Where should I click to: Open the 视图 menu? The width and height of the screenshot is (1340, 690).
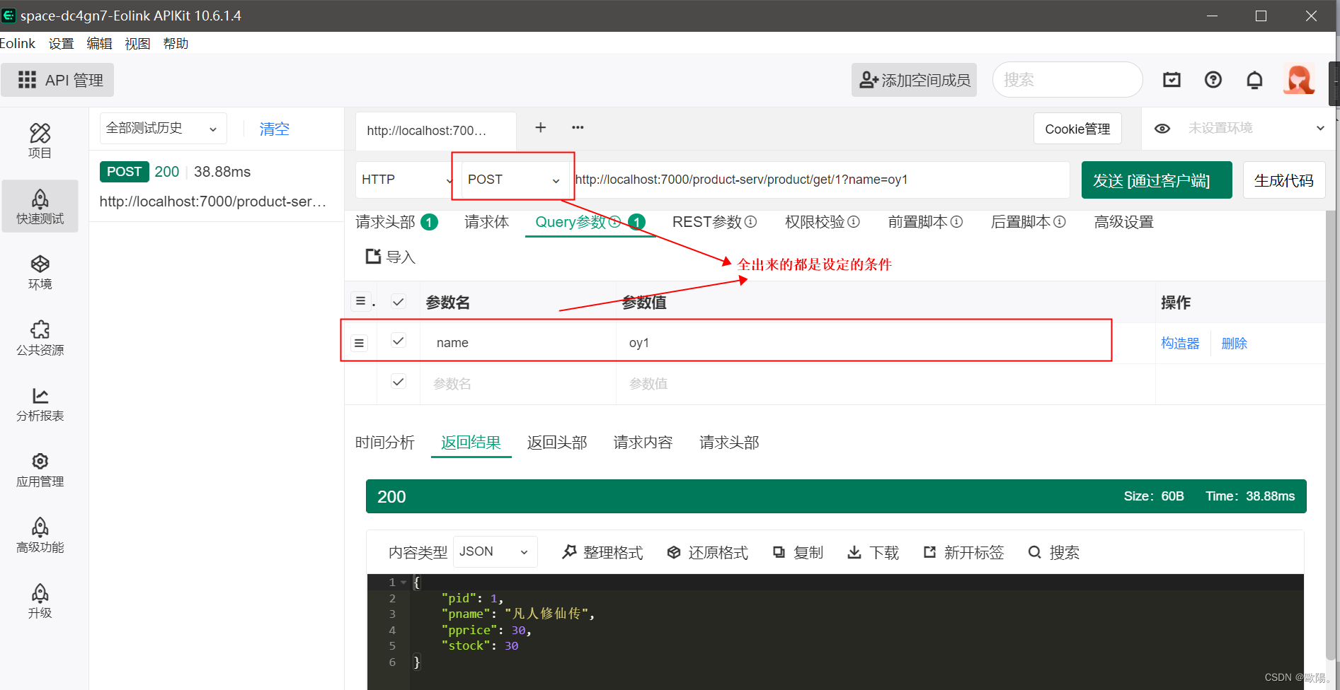pos(137,43)
